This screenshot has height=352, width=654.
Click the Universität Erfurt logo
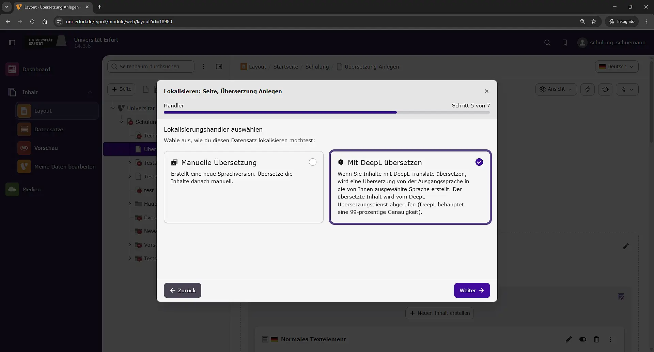point(47,42)
